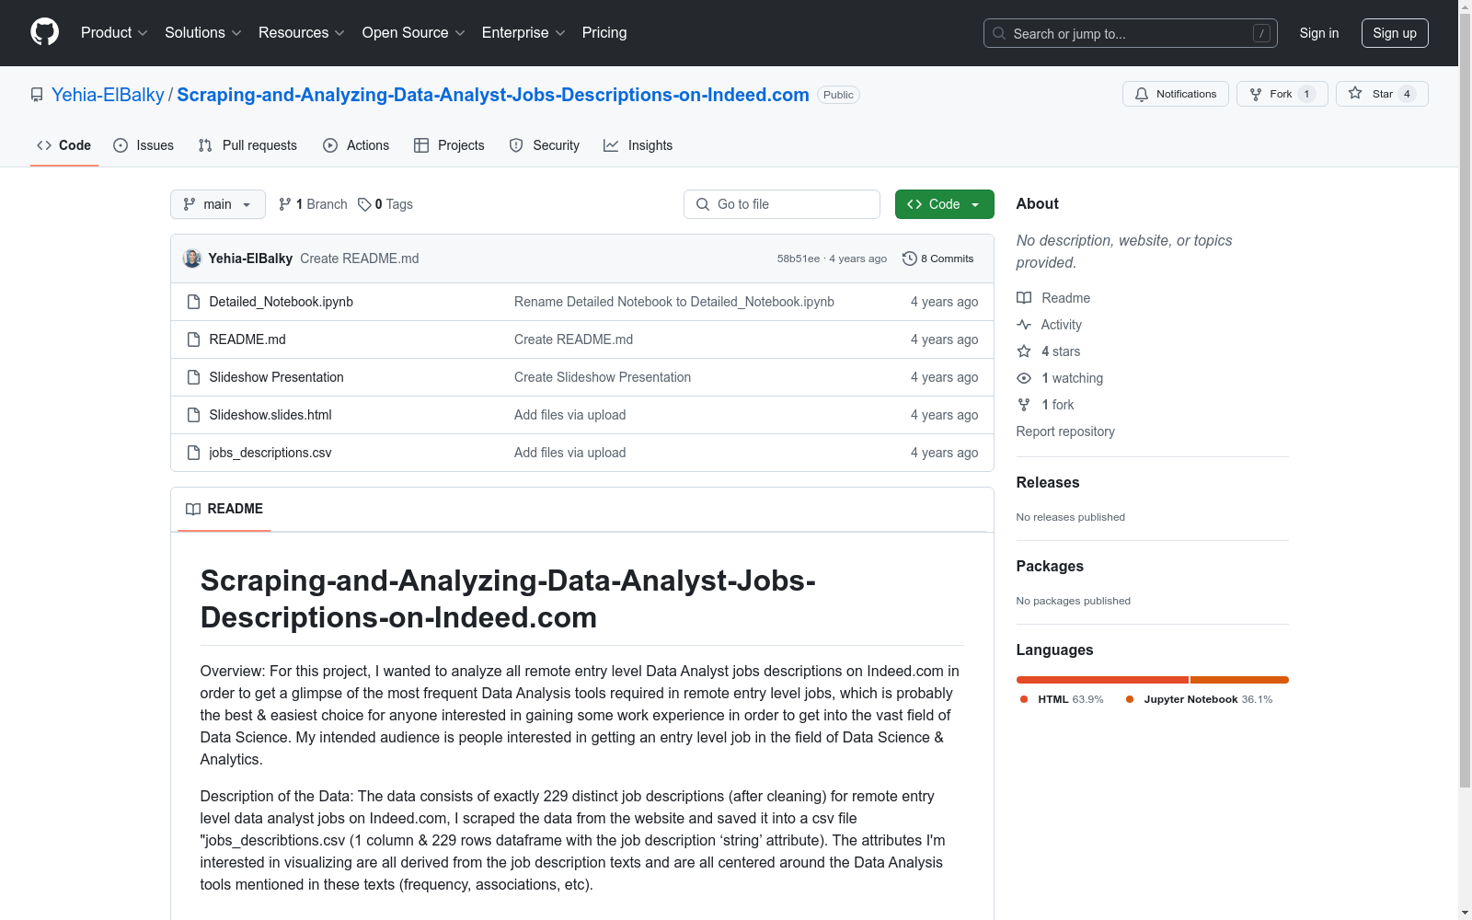1472x920 pixels.
Task: Click the search magnifier icon in header
Action: (x=999, y=33)
